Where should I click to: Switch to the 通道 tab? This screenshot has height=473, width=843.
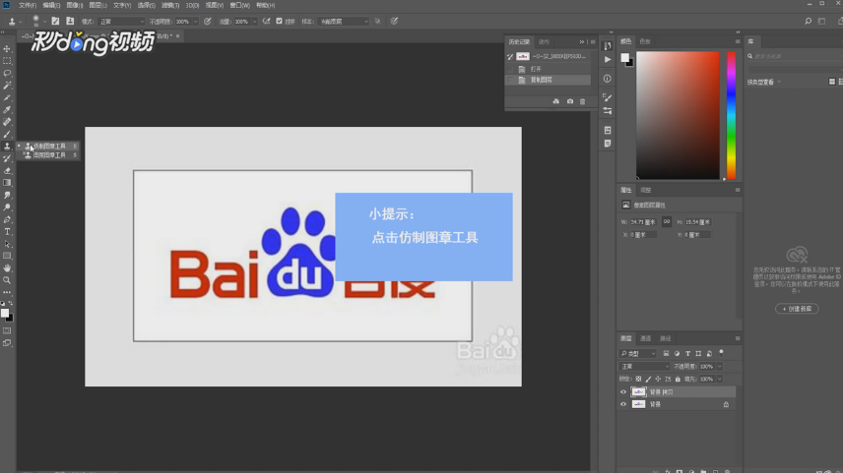pos(646,339)
